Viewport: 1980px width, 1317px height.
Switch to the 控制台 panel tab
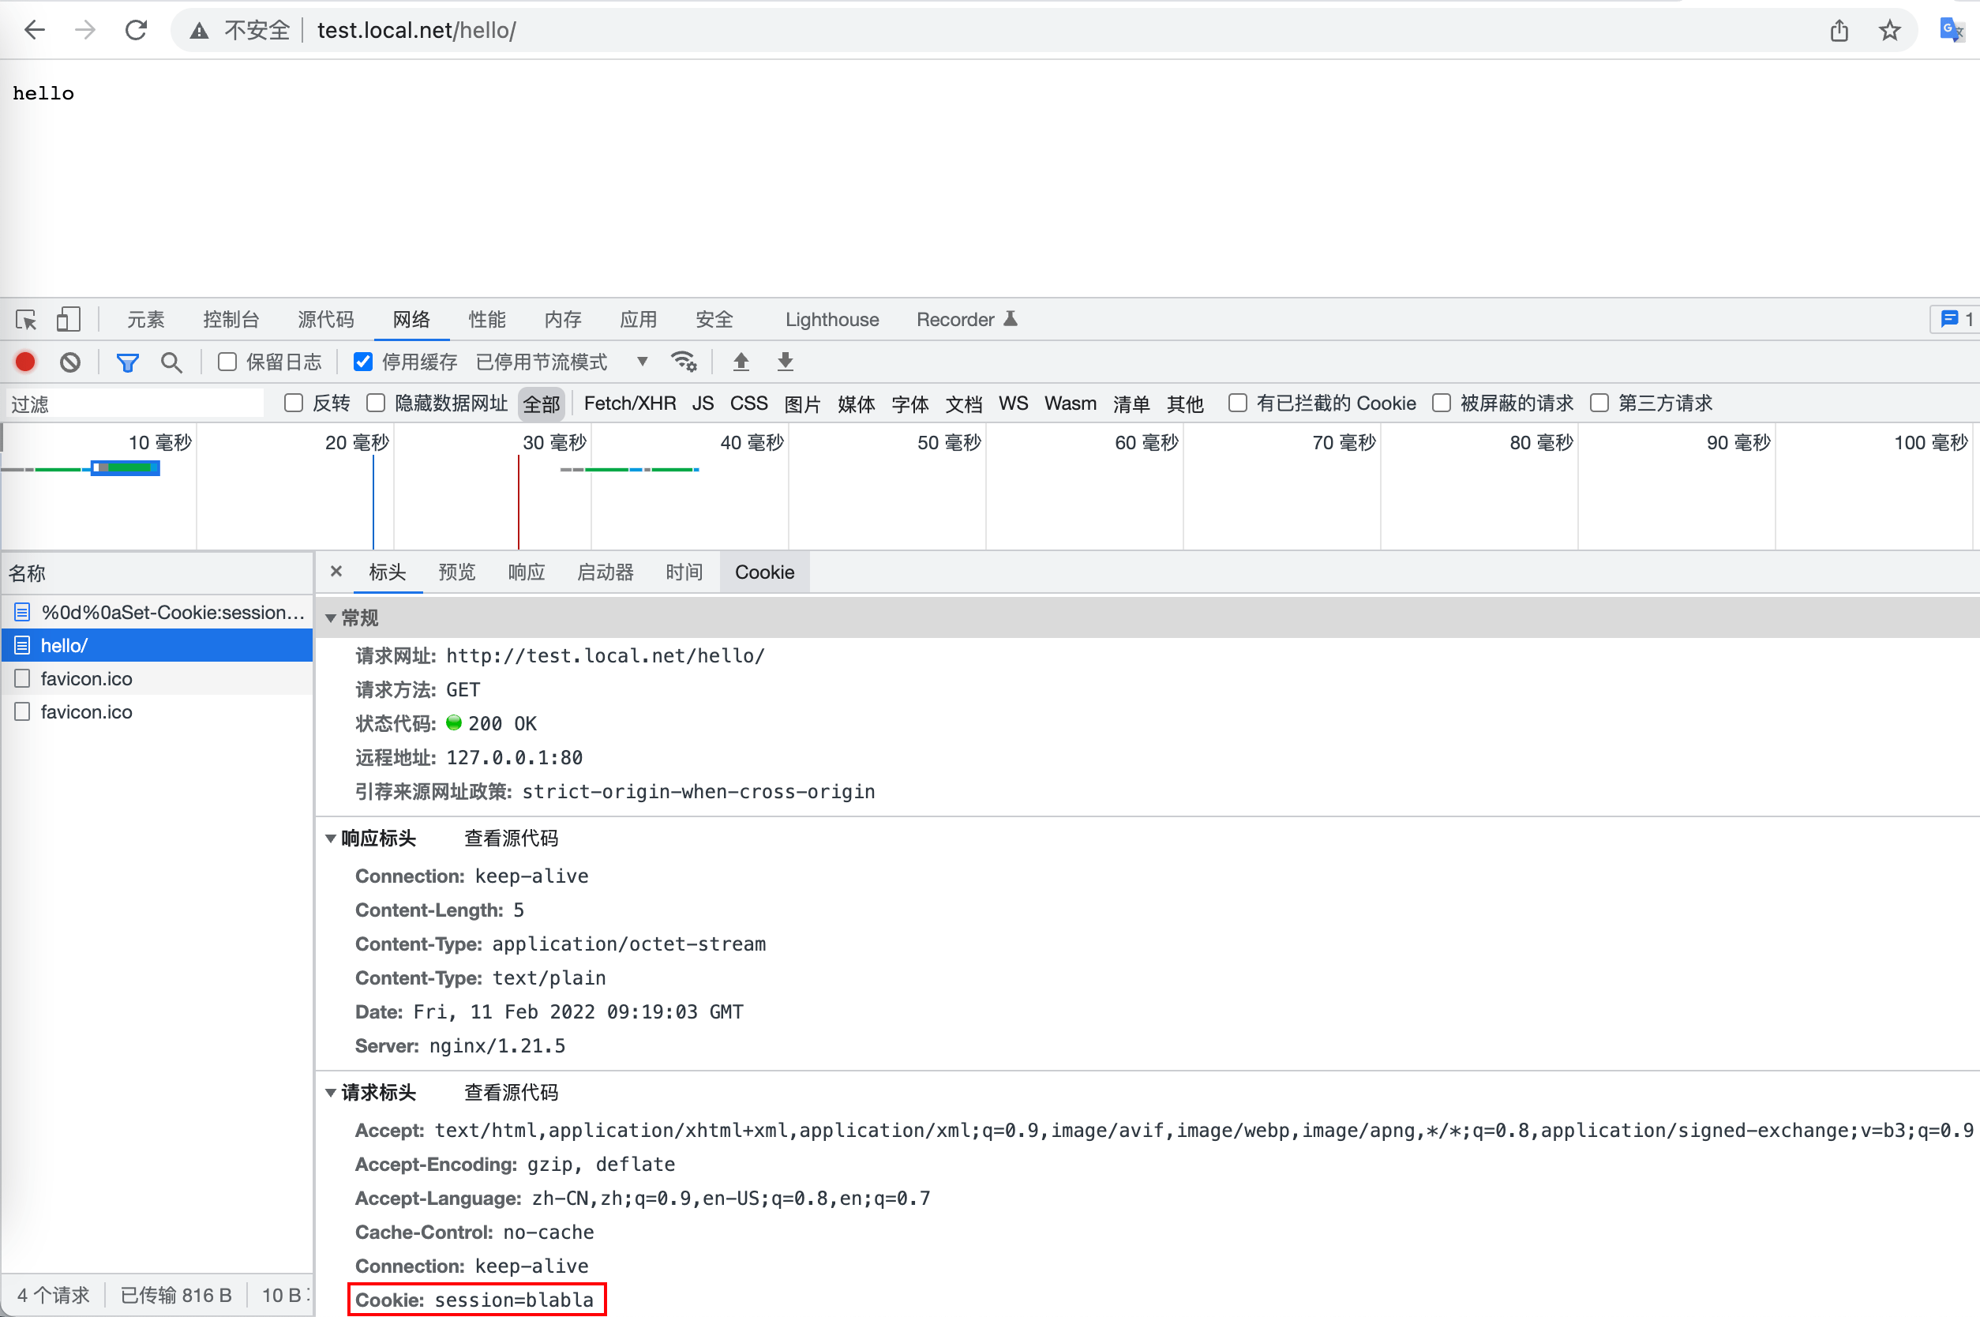pyautogui.click(x=231, y=320)
